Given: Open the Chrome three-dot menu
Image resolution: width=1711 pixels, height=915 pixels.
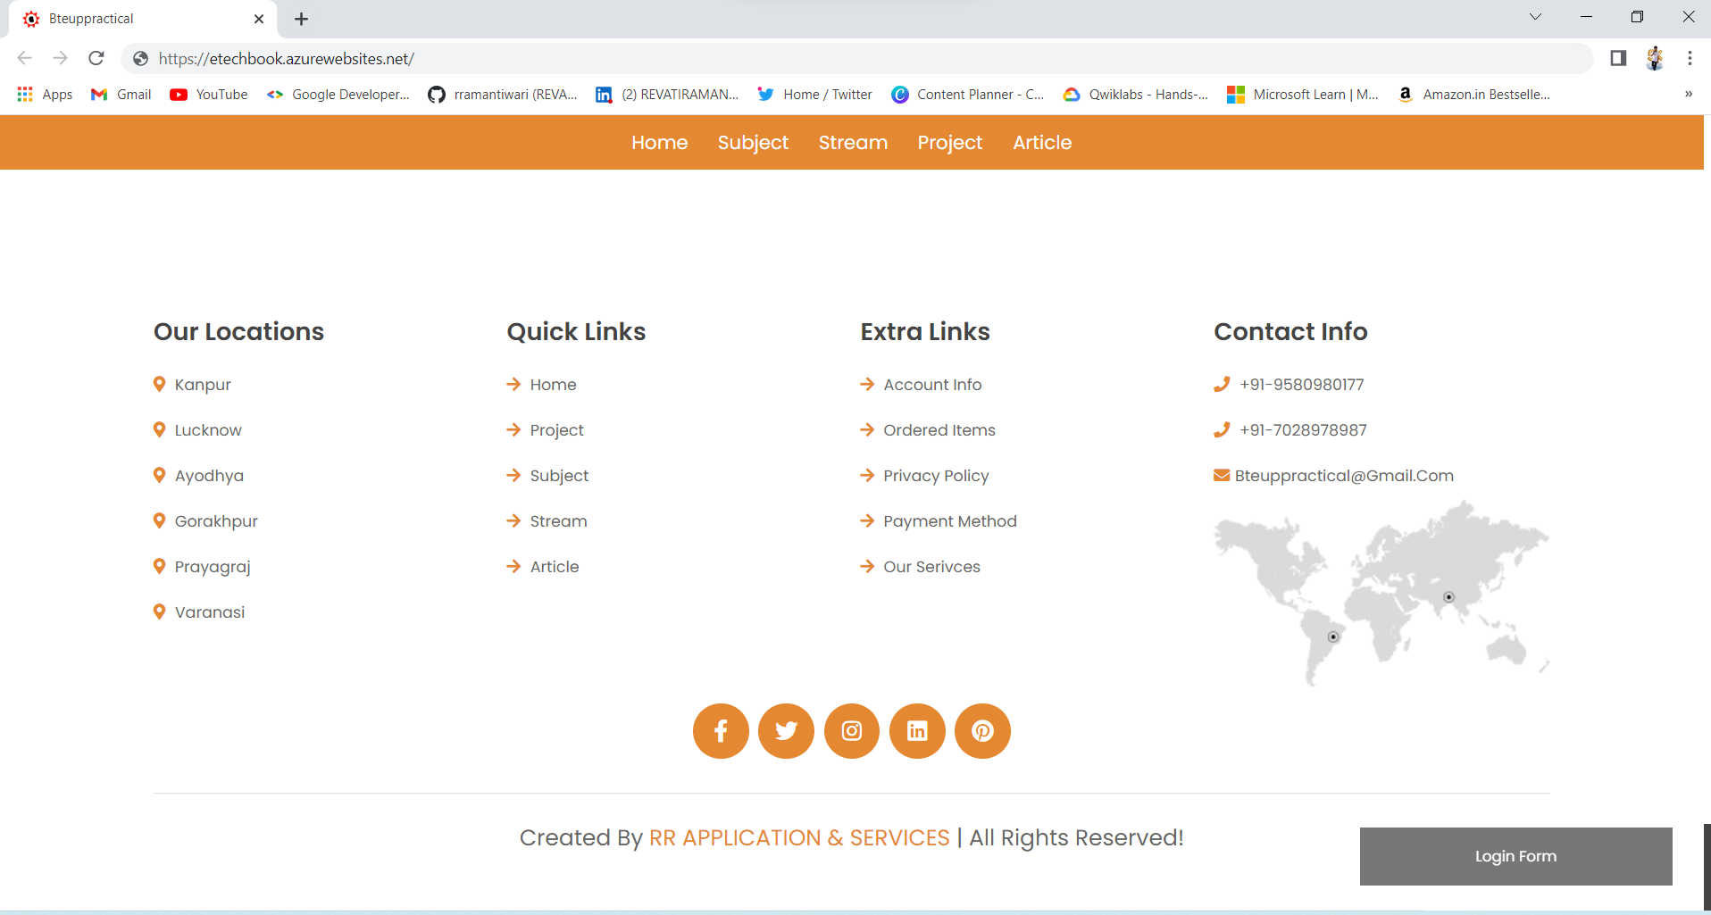Looking at the screenshot, I should (1689, 58).
